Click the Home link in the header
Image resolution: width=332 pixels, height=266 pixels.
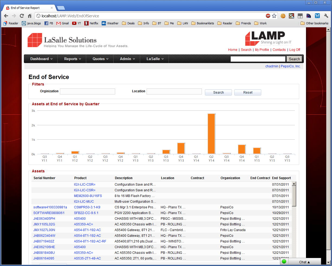click(x=233, y=50)
